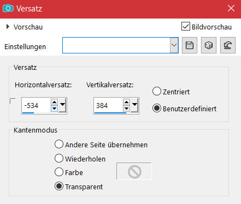Click the disabled color swatch beside Farbe
Image resolution: width=241 pixels, height=204 pixels.
[134, 171]
